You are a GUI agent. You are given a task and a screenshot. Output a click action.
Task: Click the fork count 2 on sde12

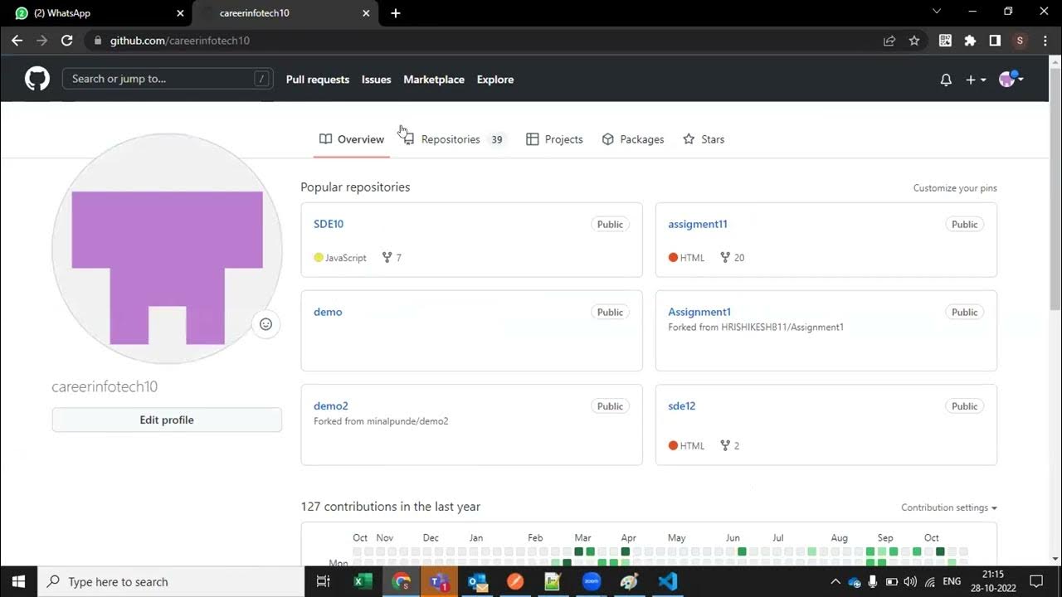730,445
